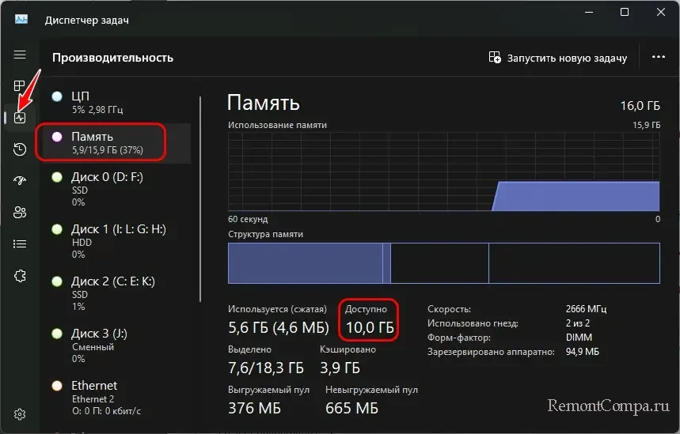The image size is (680, 434).
Task: Open the Processes page icon
Action: click(x=20, y=86)
